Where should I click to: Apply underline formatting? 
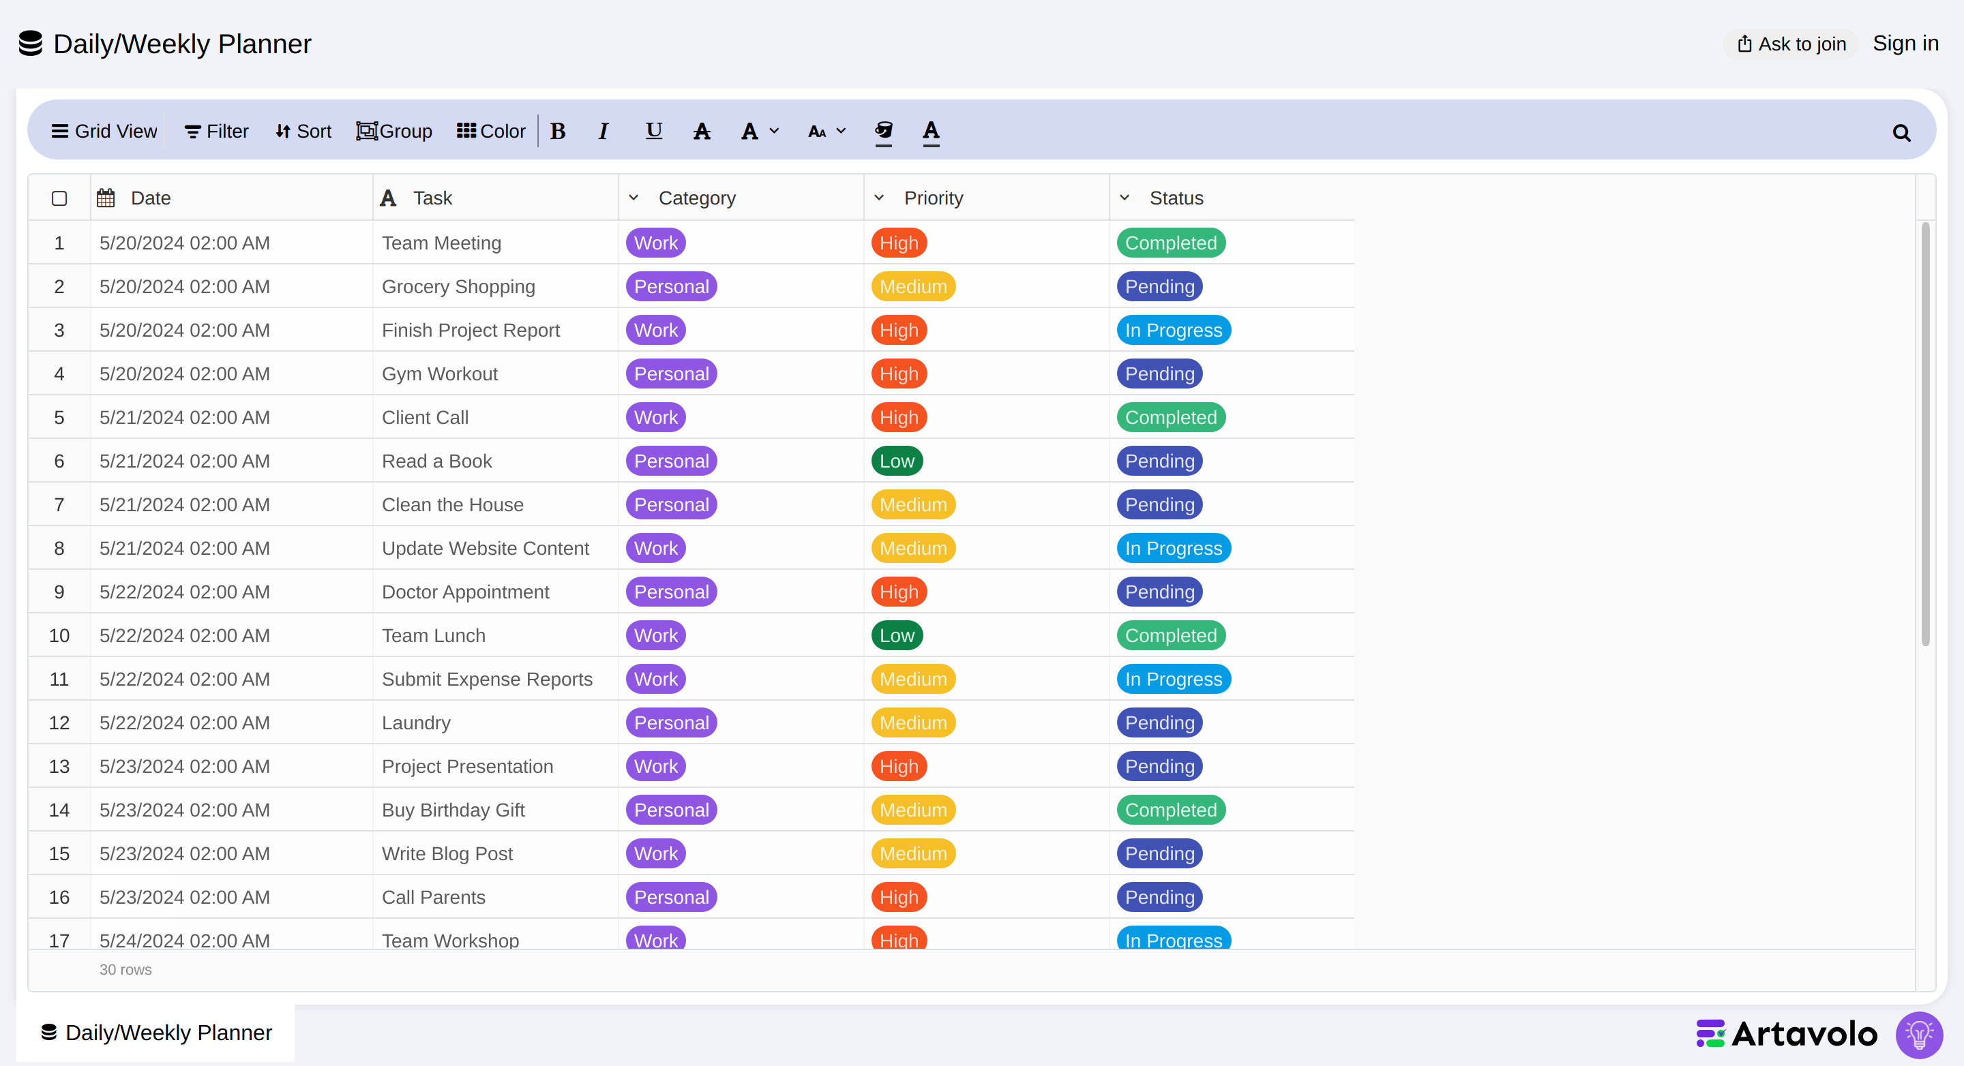pos(653,131)
